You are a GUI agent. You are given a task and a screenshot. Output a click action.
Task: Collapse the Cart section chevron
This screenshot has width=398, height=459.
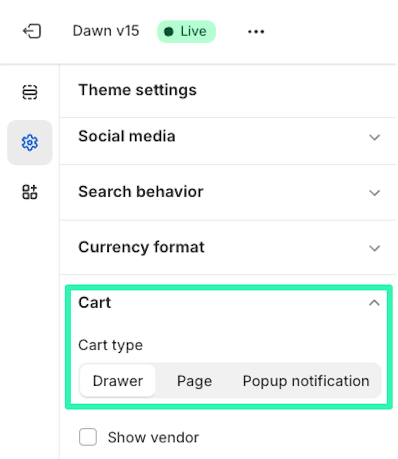click(x=374, y=302)
